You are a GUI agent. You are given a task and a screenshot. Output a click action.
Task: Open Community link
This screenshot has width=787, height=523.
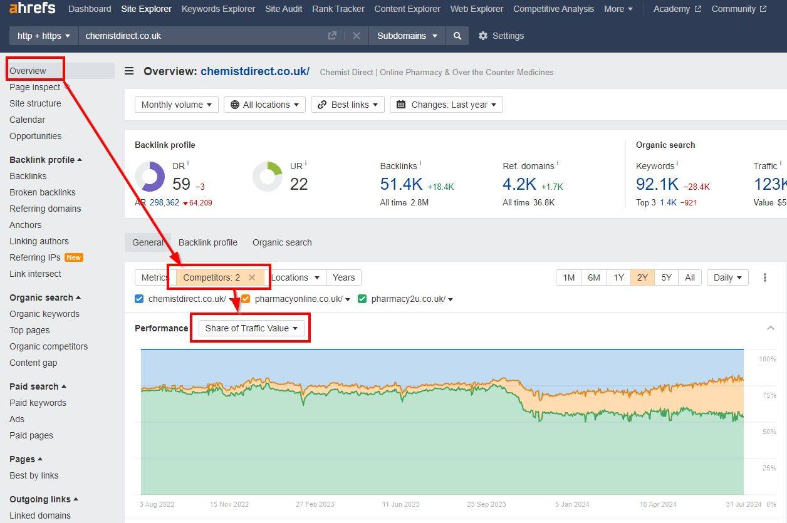739,9
